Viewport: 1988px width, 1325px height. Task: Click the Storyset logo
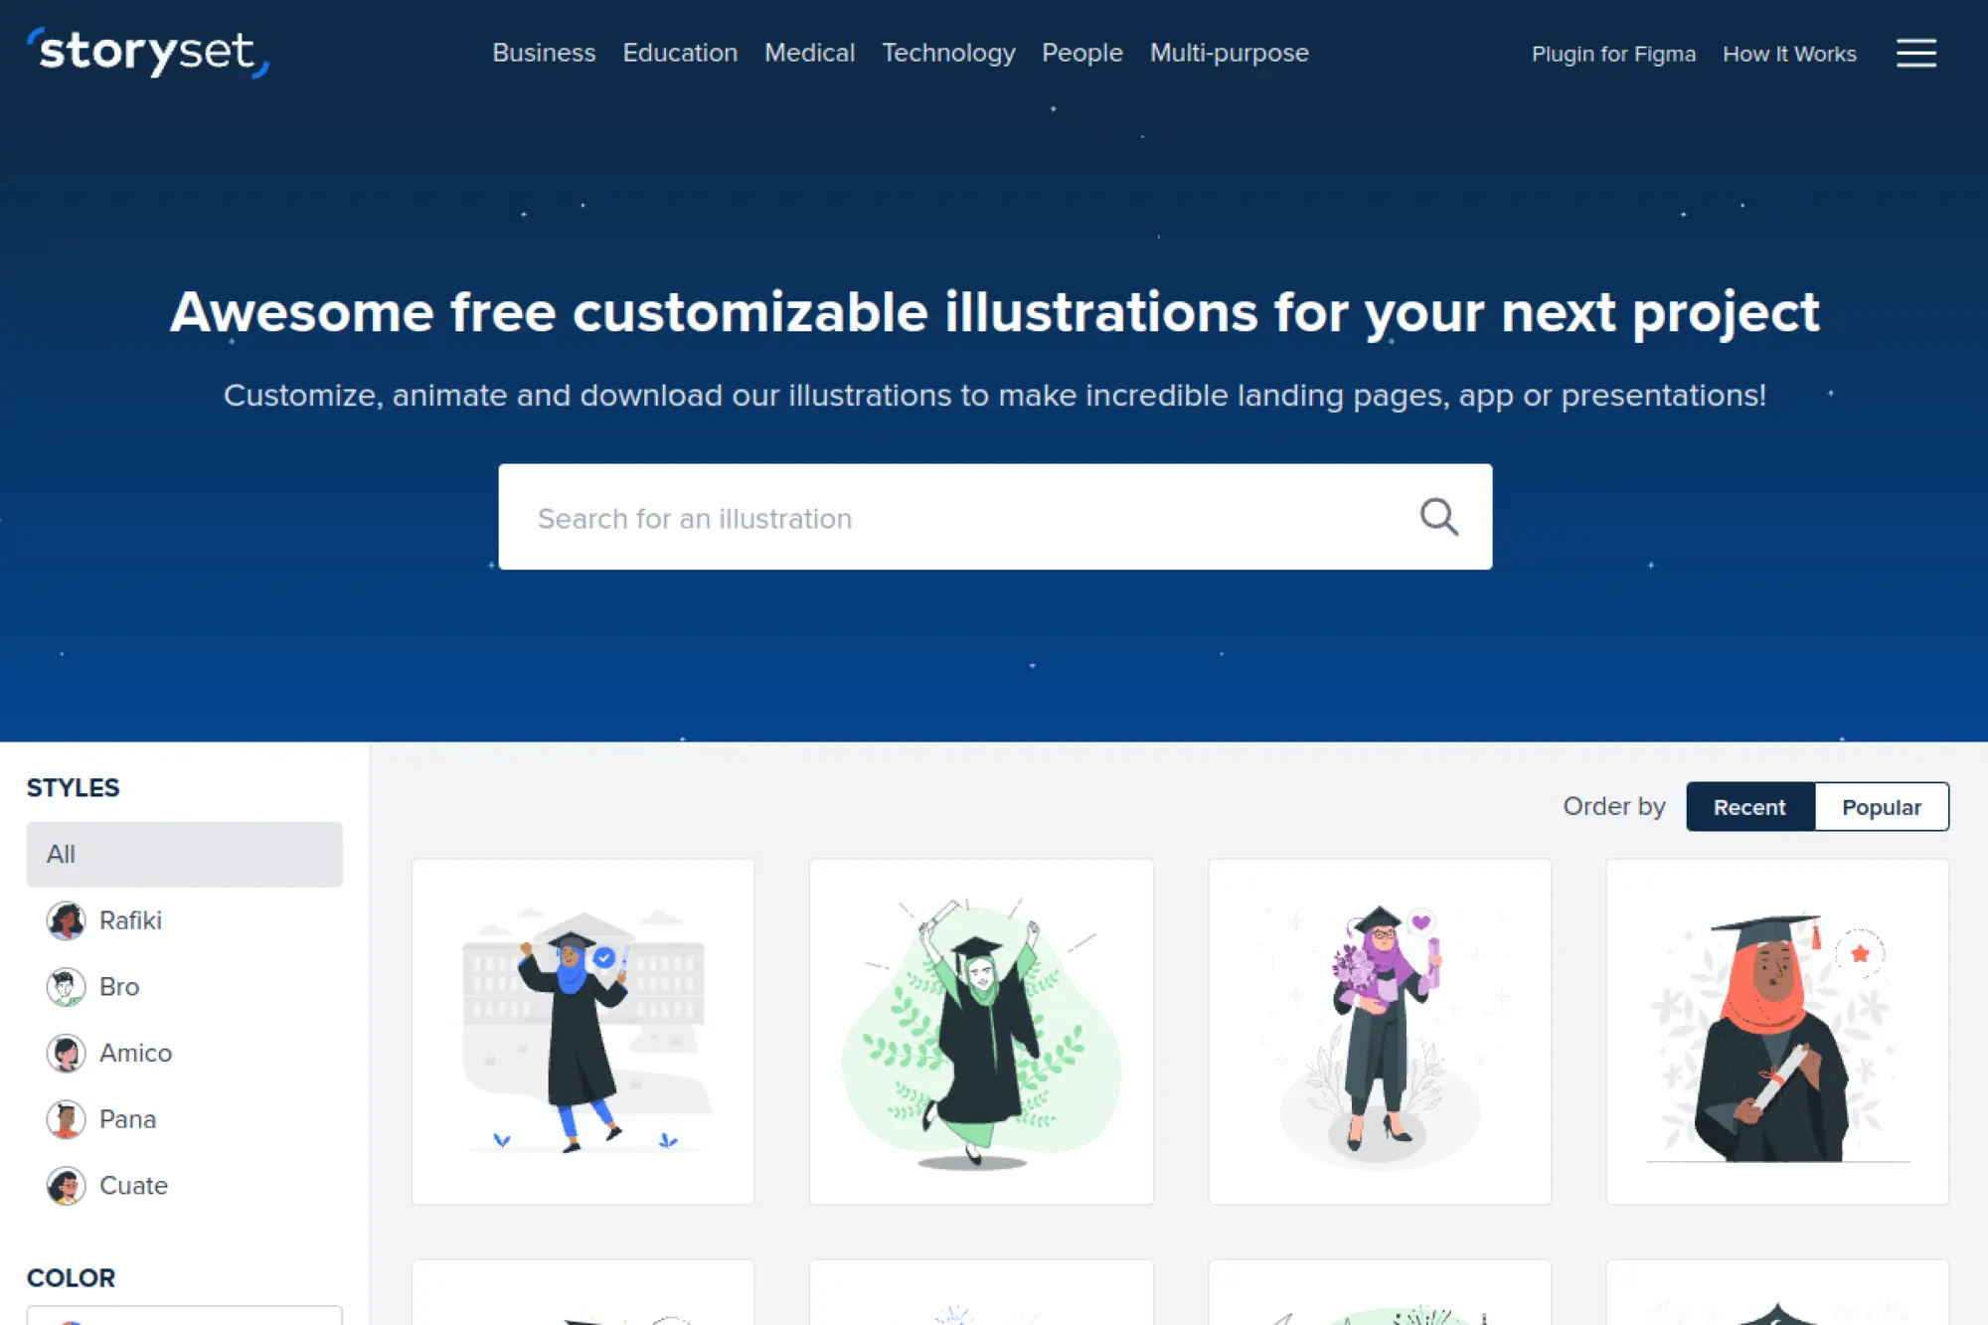[148, 52]
